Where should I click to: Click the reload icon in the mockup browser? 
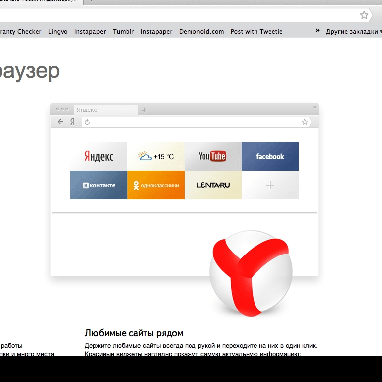tap(87, 122)
